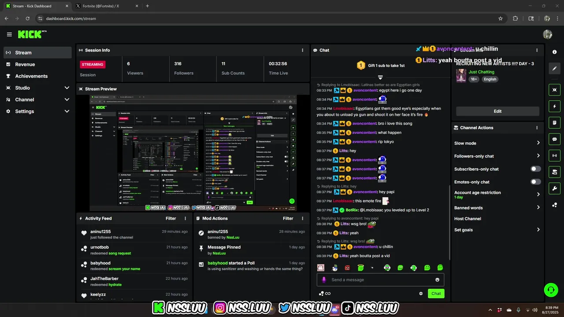Open Channel Actions three-dot menu
The image size is (564, 317).
coord(537,128)
